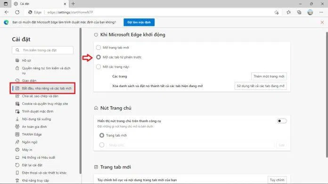
Task: Click the Tùy chỉnh button
Action: (x=277, y=180)
